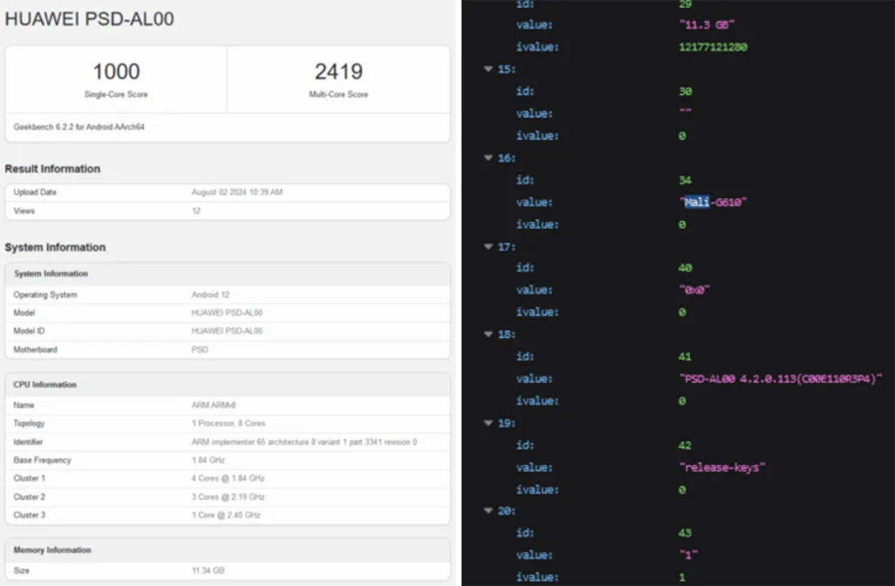The height and width of the screenshot is (586, 895).
Task: Click 'Geekbench 6.2.2 for Android AArch64' text
Action: 79,127
